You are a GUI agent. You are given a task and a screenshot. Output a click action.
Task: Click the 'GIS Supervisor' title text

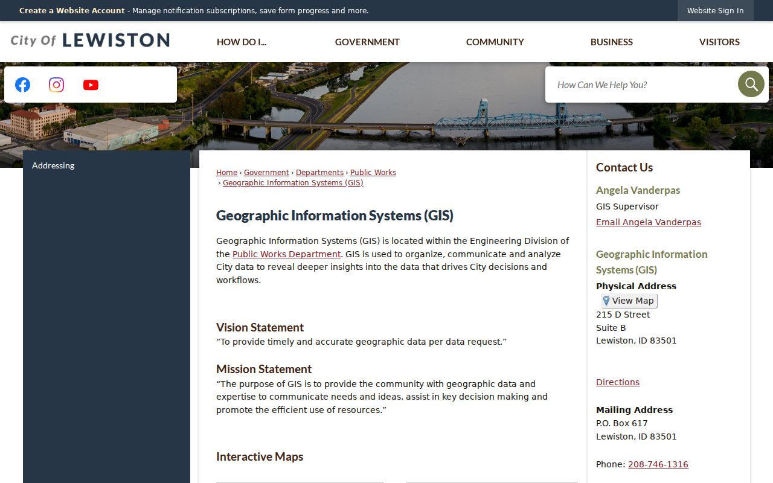pos(627,206)
